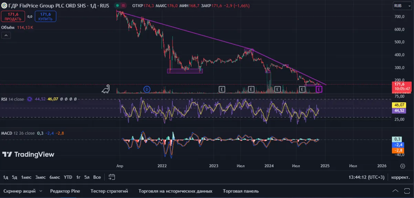Toggle the 'коррект.' price adjustment option
This screenshot has width=414, height=198.
point(400,177)
